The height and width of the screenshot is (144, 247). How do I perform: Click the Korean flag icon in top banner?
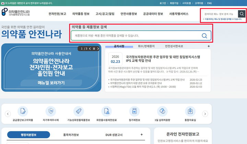click(x=3, y=3)
